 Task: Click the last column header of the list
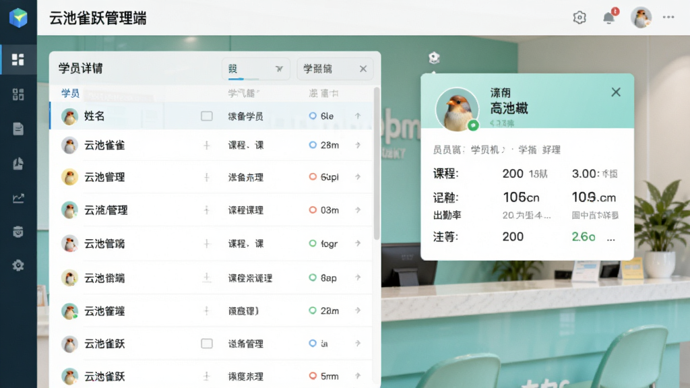[x=323, y=93]
